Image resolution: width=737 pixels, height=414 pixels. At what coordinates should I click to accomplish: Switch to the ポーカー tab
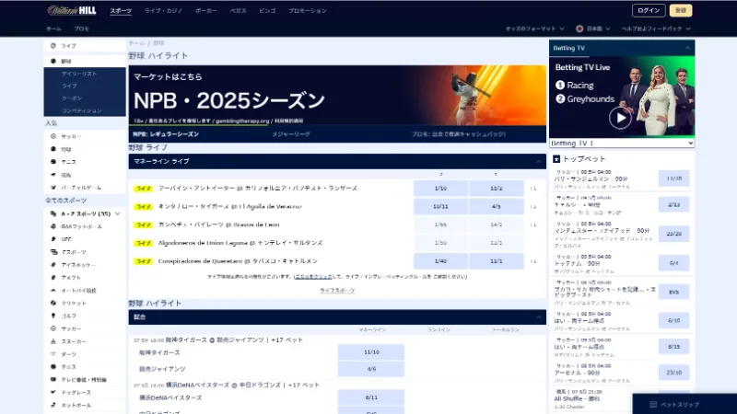point(206,11)
